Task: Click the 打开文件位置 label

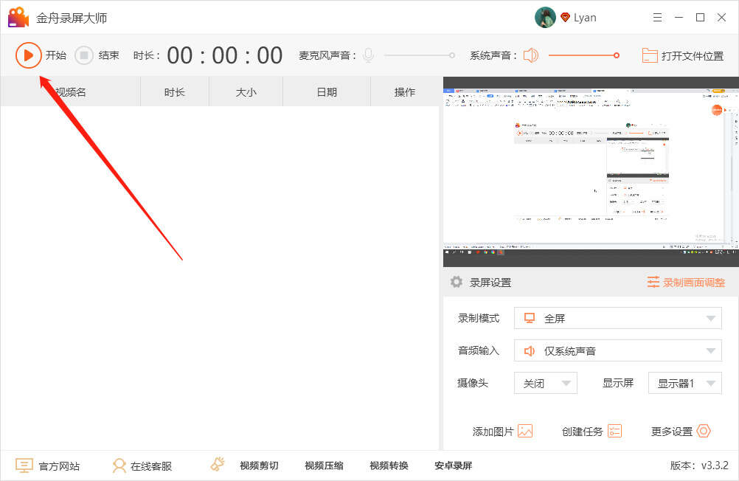Action: click(x=693, y=56)
